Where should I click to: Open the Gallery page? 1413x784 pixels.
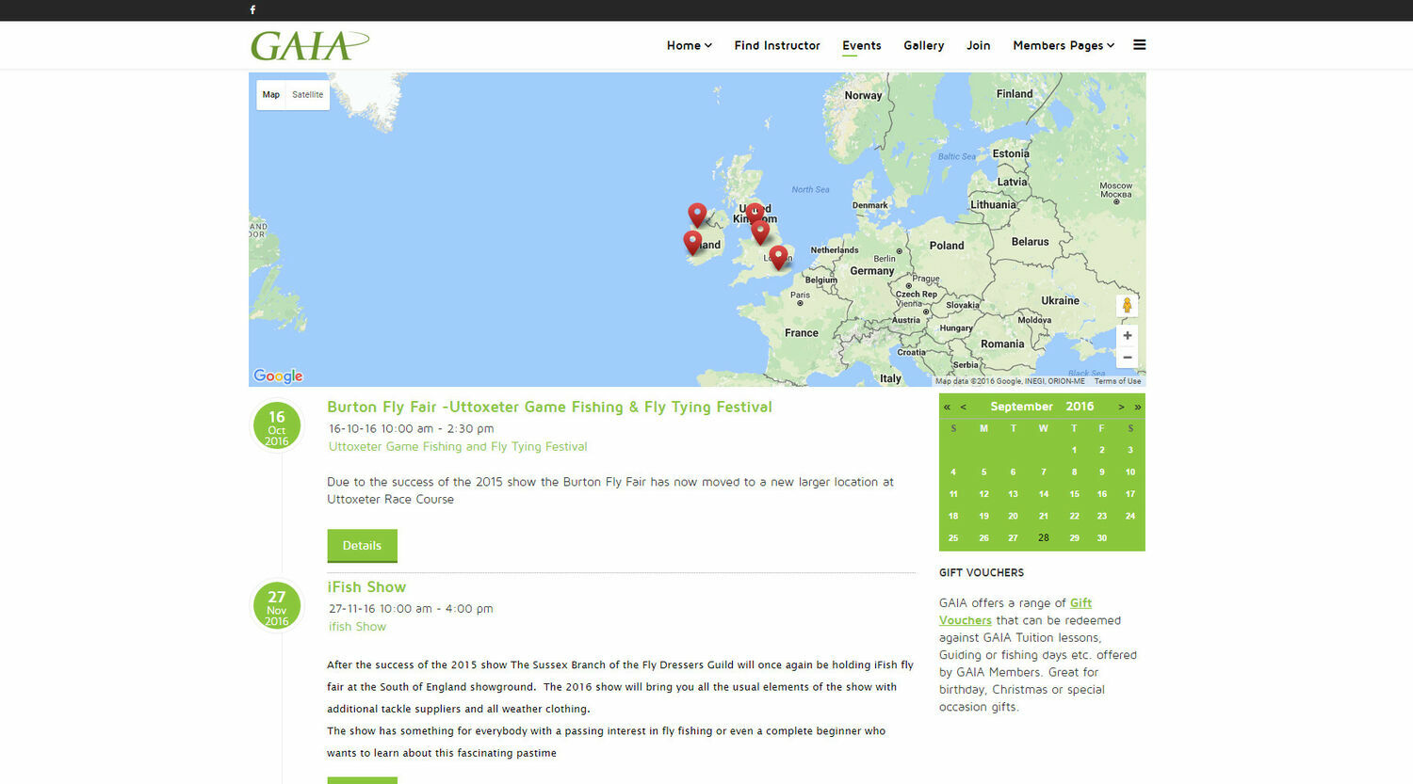click(924, 45)
